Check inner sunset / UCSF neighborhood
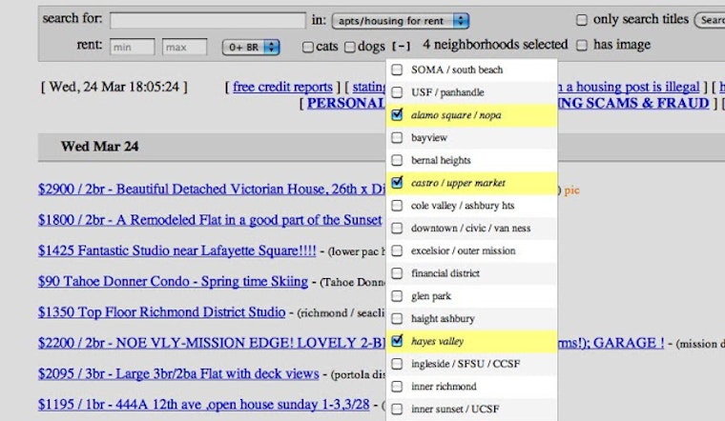The width and height of the screenshot is (725, 421). click(397, 409)
